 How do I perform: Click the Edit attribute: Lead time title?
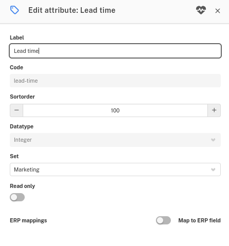point(72,10)
